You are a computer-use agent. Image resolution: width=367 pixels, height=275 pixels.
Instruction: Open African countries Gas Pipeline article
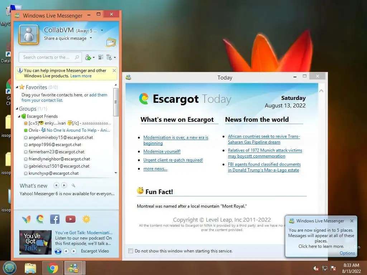(264, 139)
